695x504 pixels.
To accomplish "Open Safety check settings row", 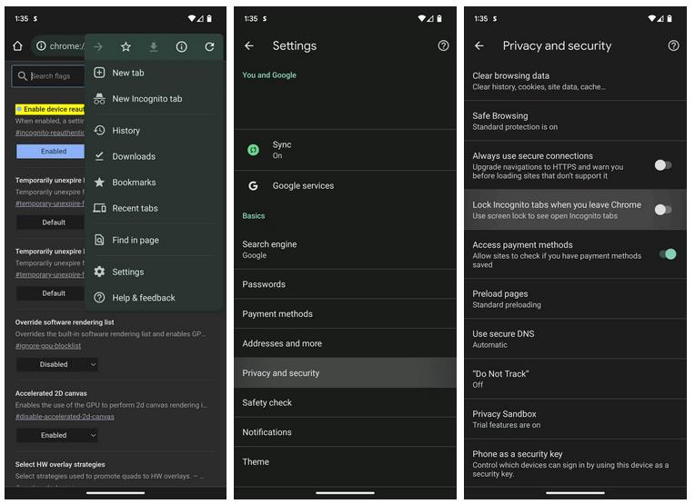I will (x=345, y=402).
